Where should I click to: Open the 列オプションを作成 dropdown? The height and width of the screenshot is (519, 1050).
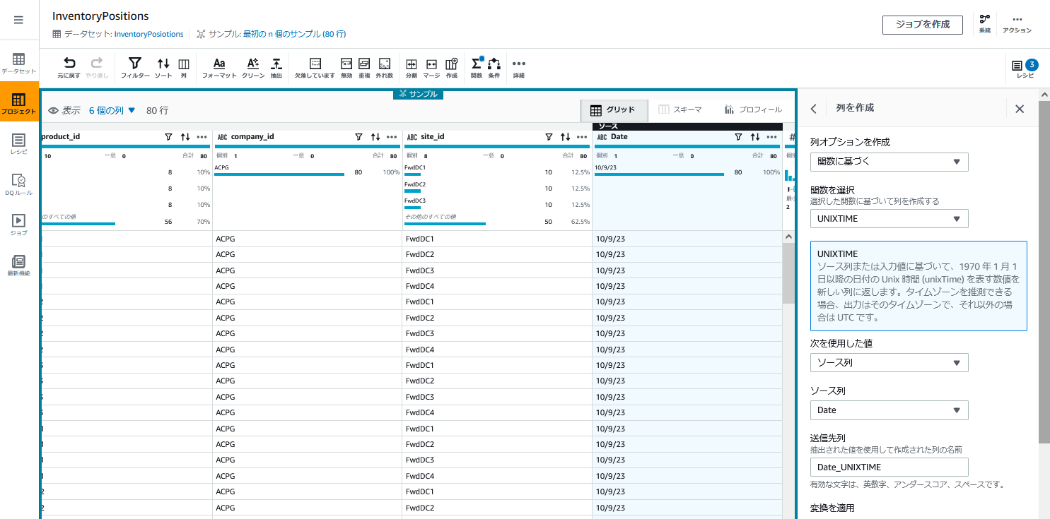point(889,162)
